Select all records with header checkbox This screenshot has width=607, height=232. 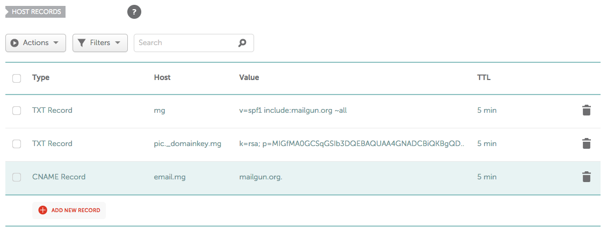[17, 78]
